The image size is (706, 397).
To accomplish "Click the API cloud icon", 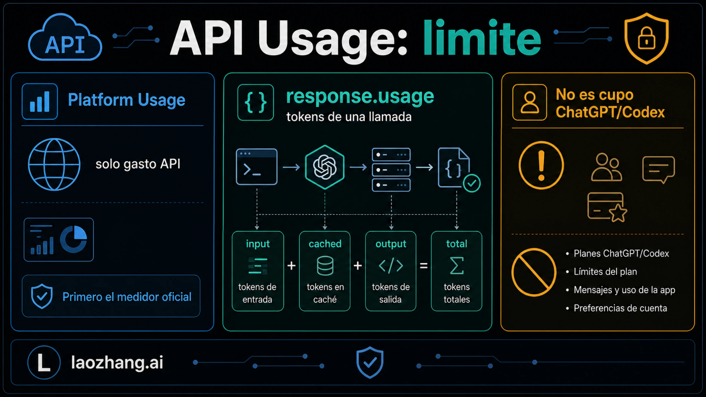I will pyautogui.click(x=65, y=37).
